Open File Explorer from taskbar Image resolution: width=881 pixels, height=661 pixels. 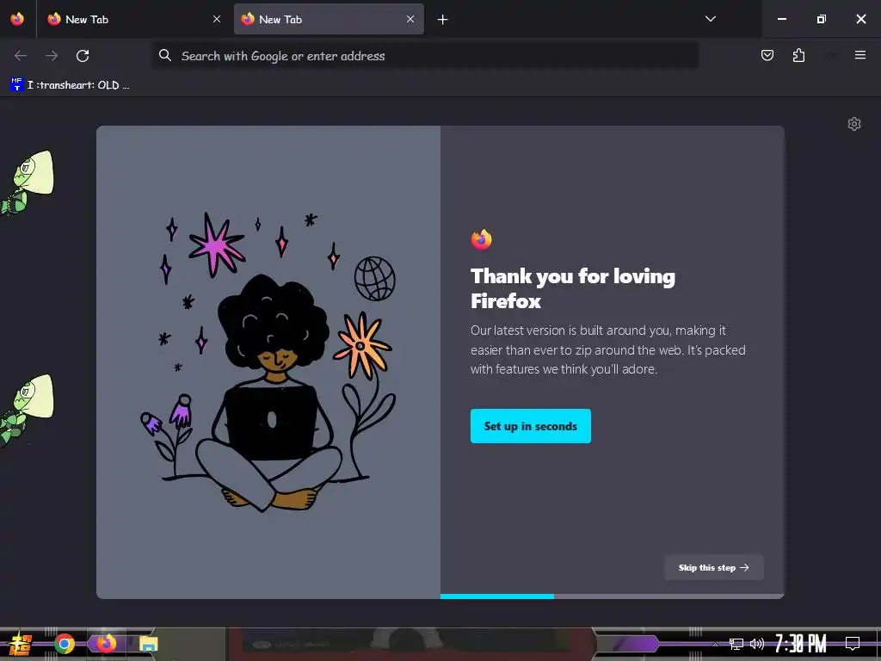(148, 644)
